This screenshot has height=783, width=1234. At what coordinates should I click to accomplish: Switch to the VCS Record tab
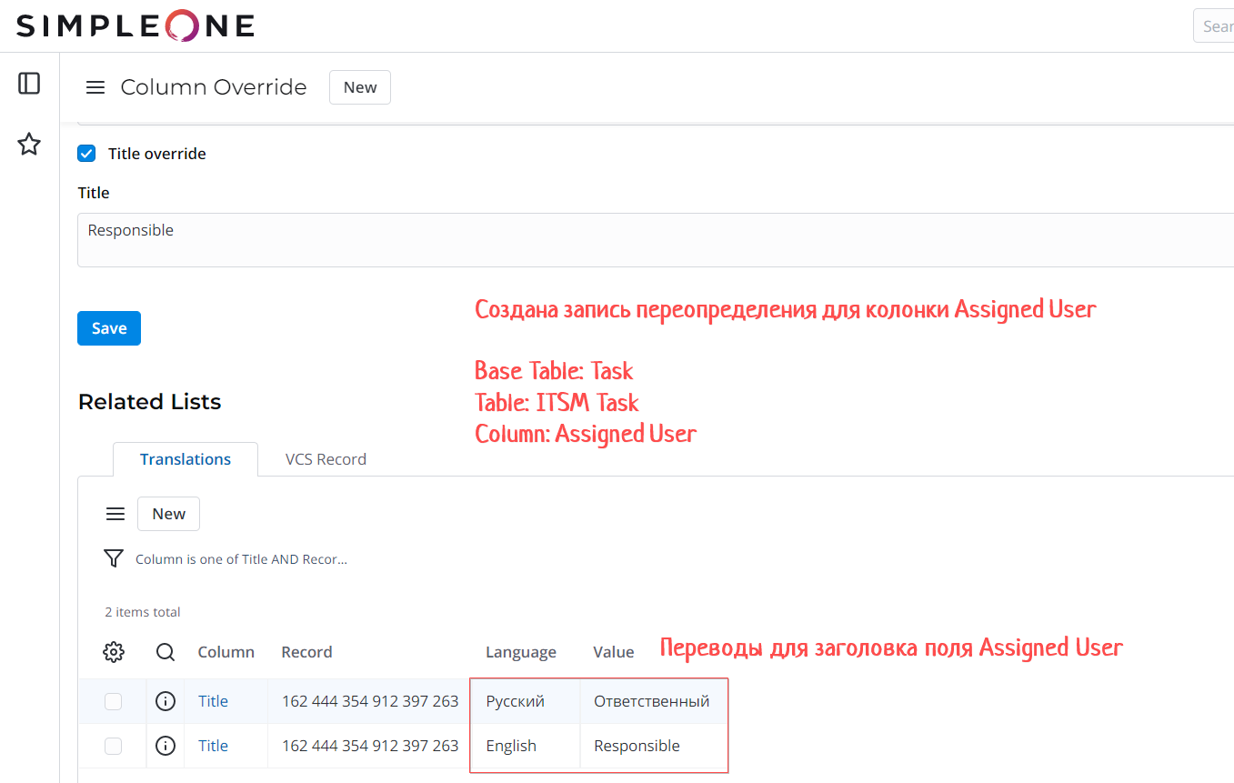coord(326,459)
